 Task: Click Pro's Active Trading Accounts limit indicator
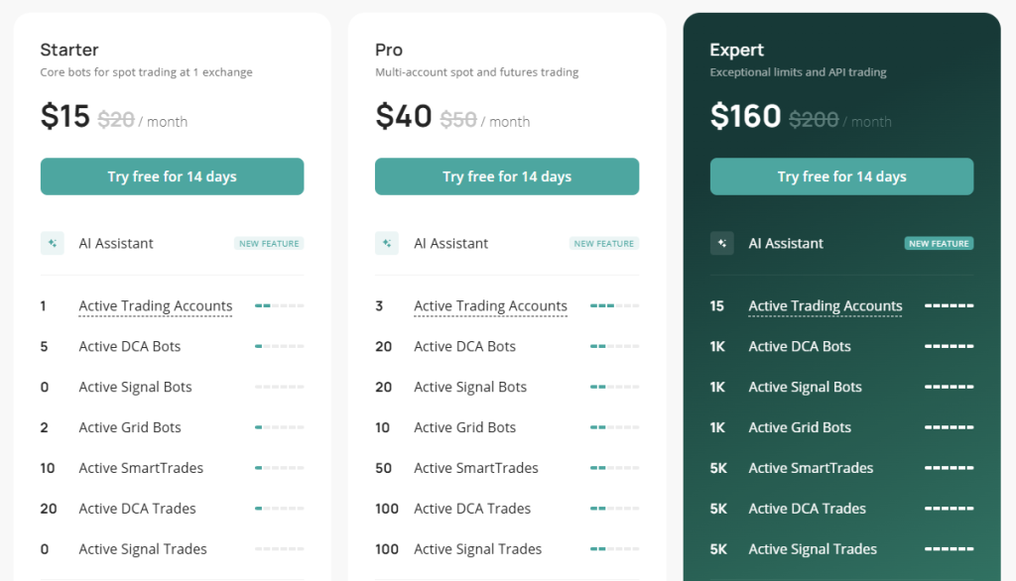pos(614,306)
